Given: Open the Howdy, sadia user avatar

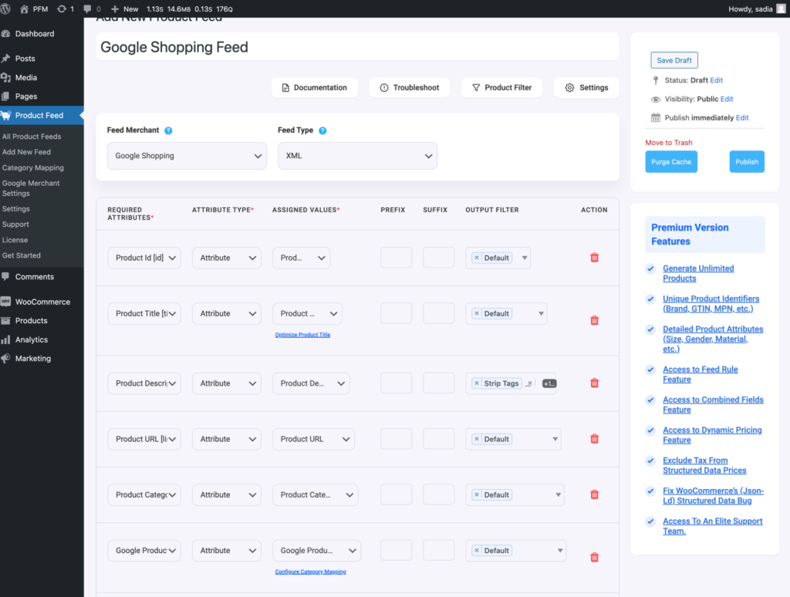Looking at the screenshot, I should [781, 9].
